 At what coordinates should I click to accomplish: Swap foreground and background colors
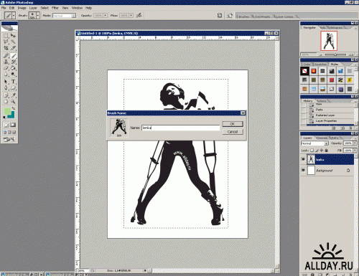(14, 109)
